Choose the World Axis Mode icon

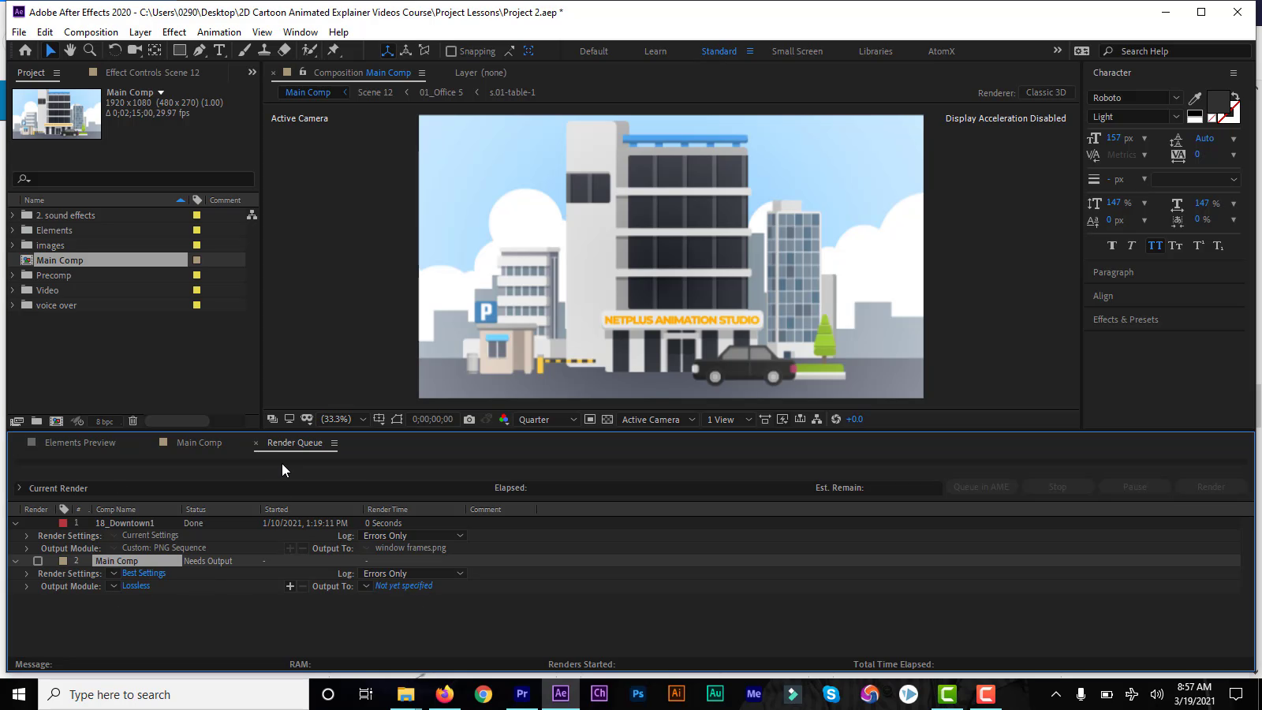coord(405,50)
